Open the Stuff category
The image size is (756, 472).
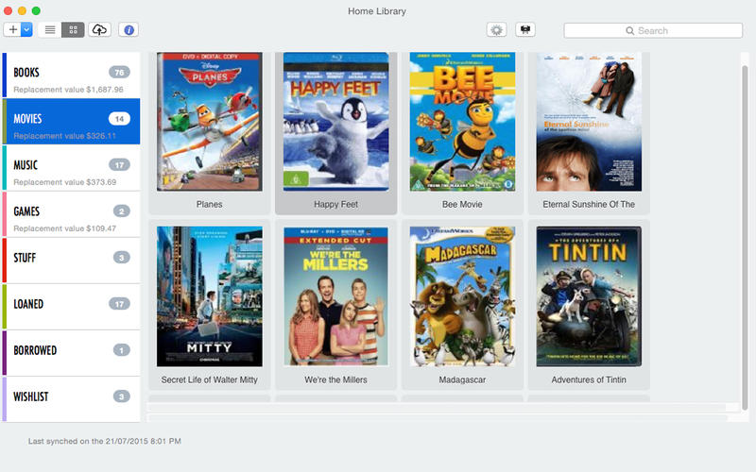(72, 261)
